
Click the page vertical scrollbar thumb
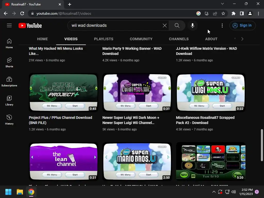262,145
